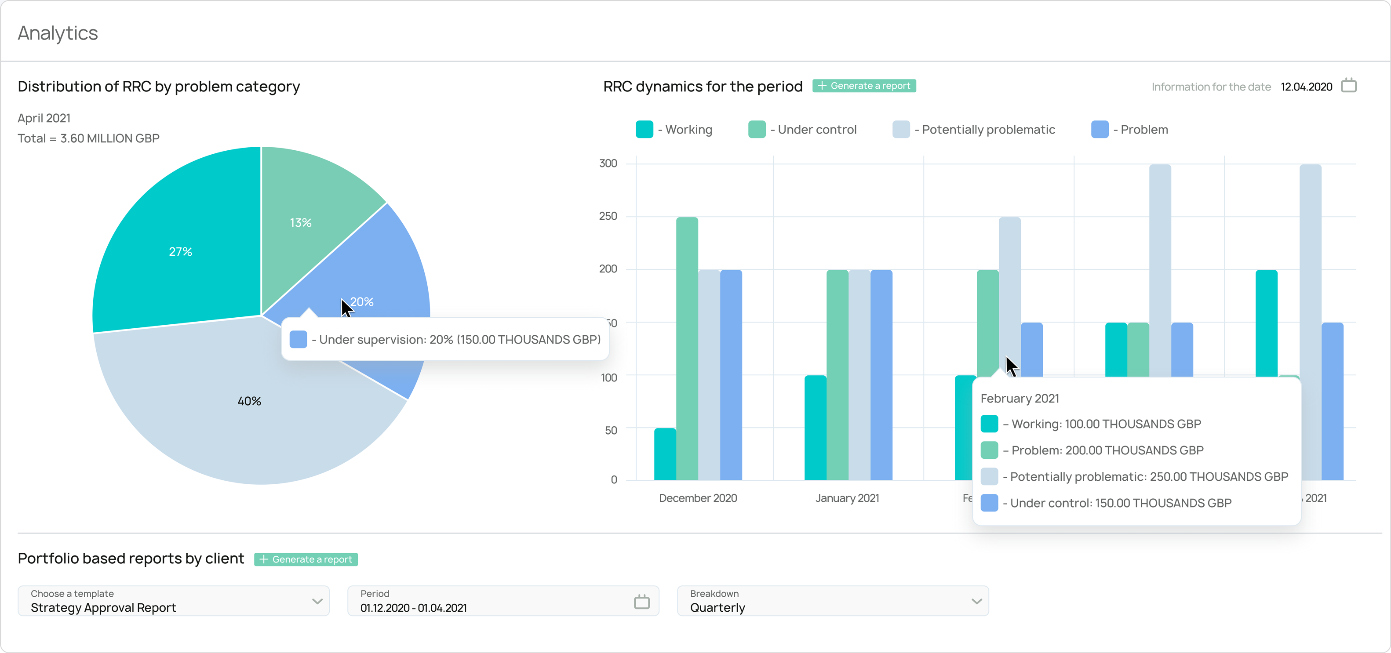Image resolution: width=1391 pixels, height=653 pixels.
Task: Click the Under control square in February tooltip
Action: point(989,502)
